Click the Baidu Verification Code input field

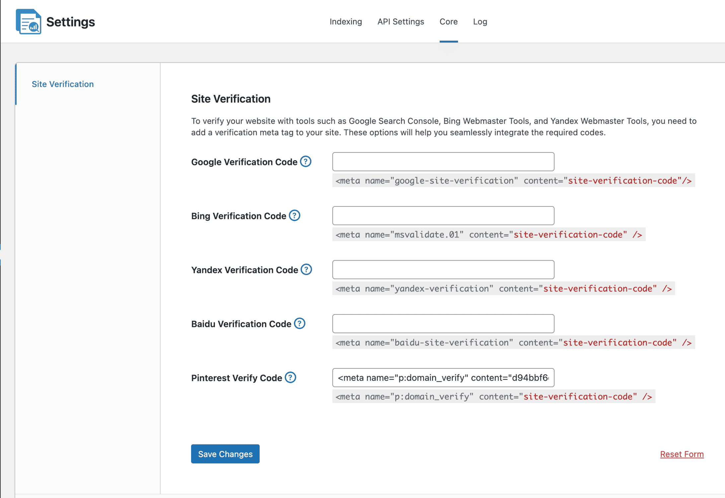444,323
